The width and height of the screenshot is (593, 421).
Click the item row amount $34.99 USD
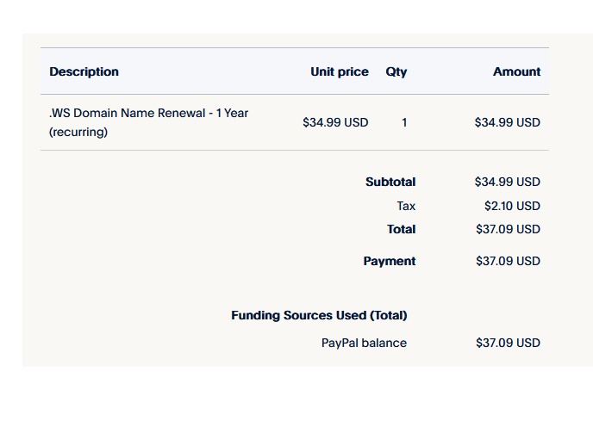pos(508,122)
